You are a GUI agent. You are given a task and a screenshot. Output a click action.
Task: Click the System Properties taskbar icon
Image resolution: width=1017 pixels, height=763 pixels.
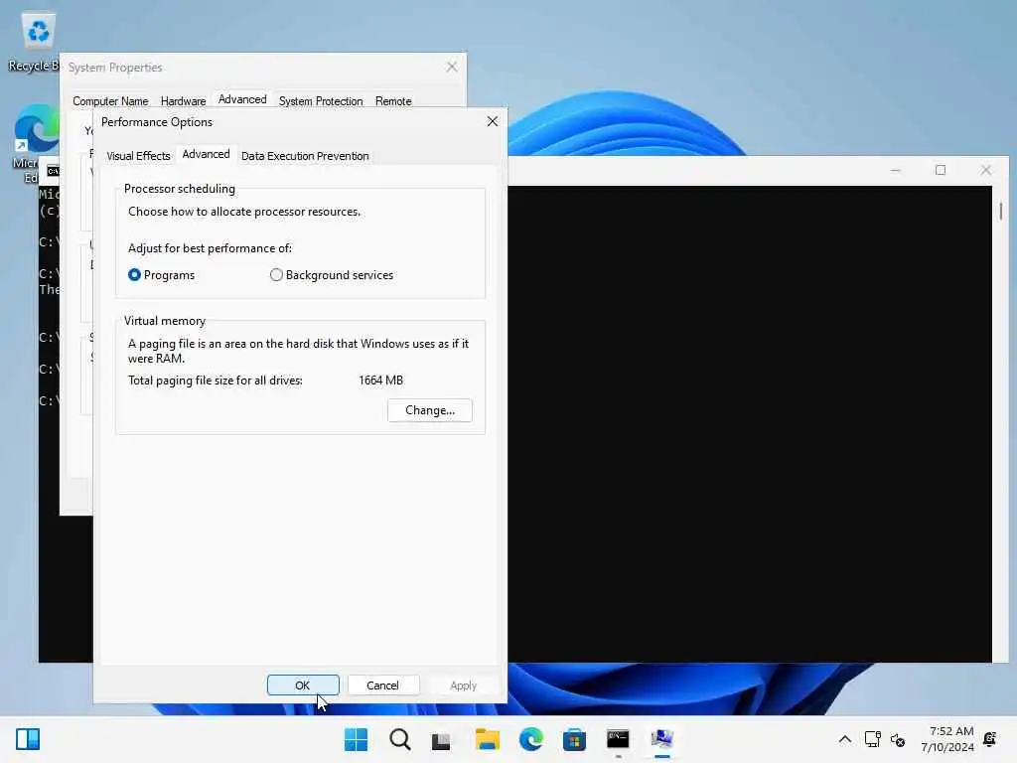tap(661, 739)
